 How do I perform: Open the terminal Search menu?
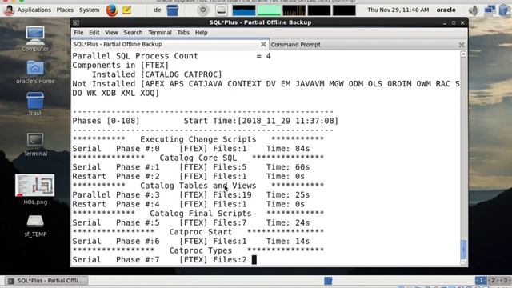pyautogui.click(x=133, y=32)
